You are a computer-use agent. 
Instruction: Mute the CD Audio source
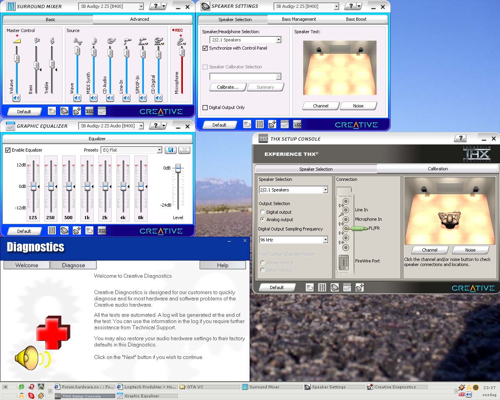tap(110, 98)
